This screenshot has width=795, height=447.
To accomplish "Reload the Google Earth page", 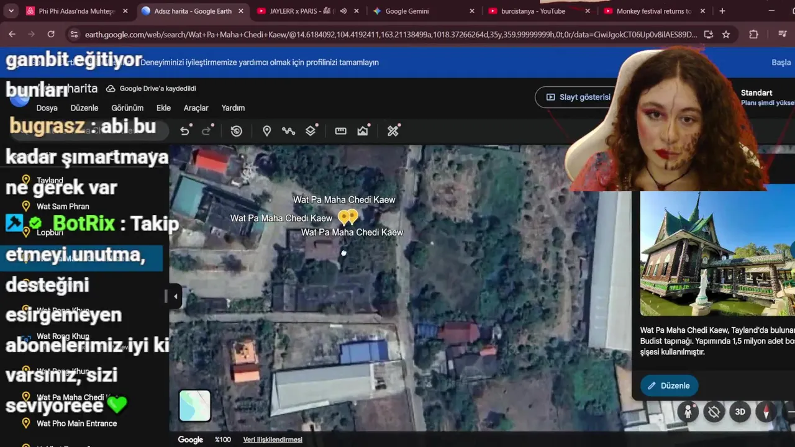I will (x=51, y=34).
